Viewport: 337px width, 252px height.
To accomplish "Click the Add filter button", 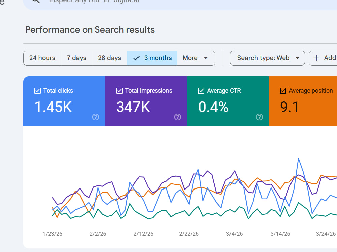I will [x=323, y=58].
